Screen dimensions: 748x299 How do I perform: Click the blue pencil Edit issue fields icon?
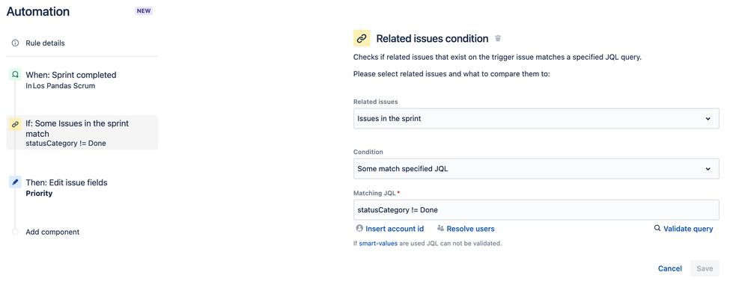[x=15, y=182]
